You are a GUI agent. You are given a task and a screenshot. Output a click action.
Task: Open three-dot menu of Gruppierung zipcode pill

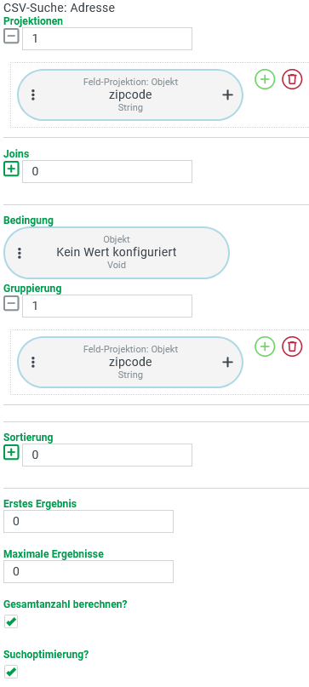pos(33,362)
